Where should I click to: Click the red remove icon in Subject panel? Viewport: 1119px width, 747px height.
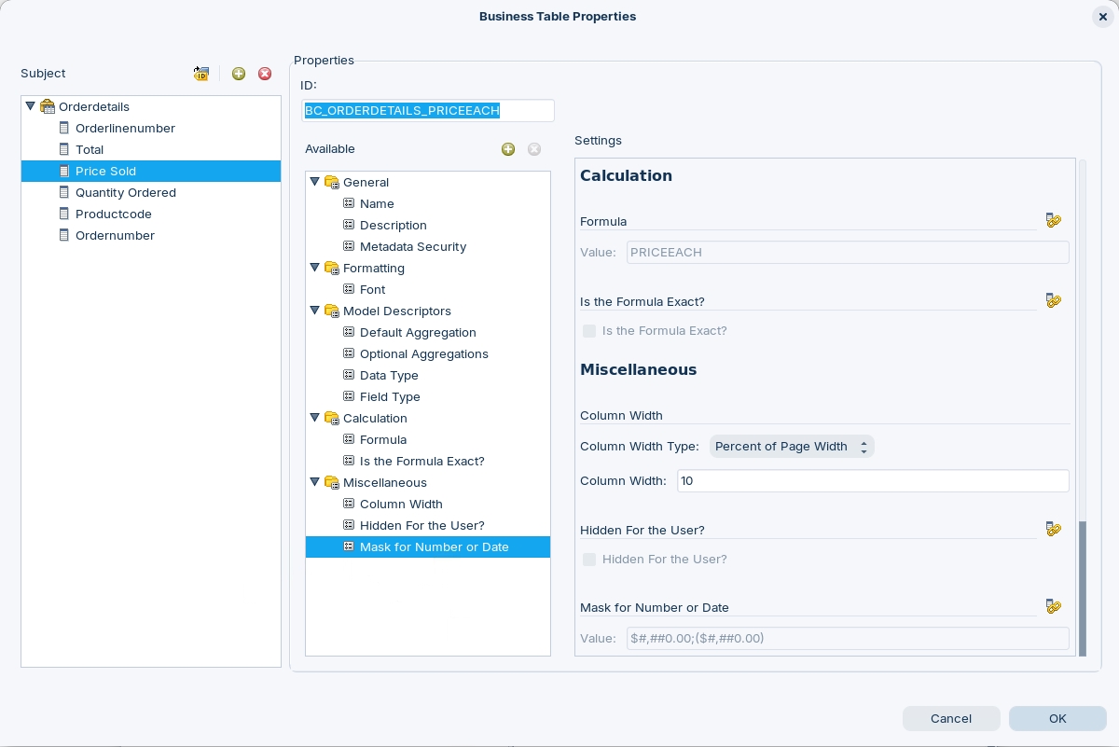(x=265, y=74)
